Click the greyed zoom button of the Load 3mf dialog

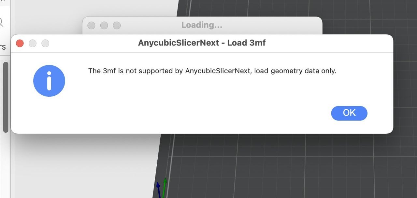(45, 43)
